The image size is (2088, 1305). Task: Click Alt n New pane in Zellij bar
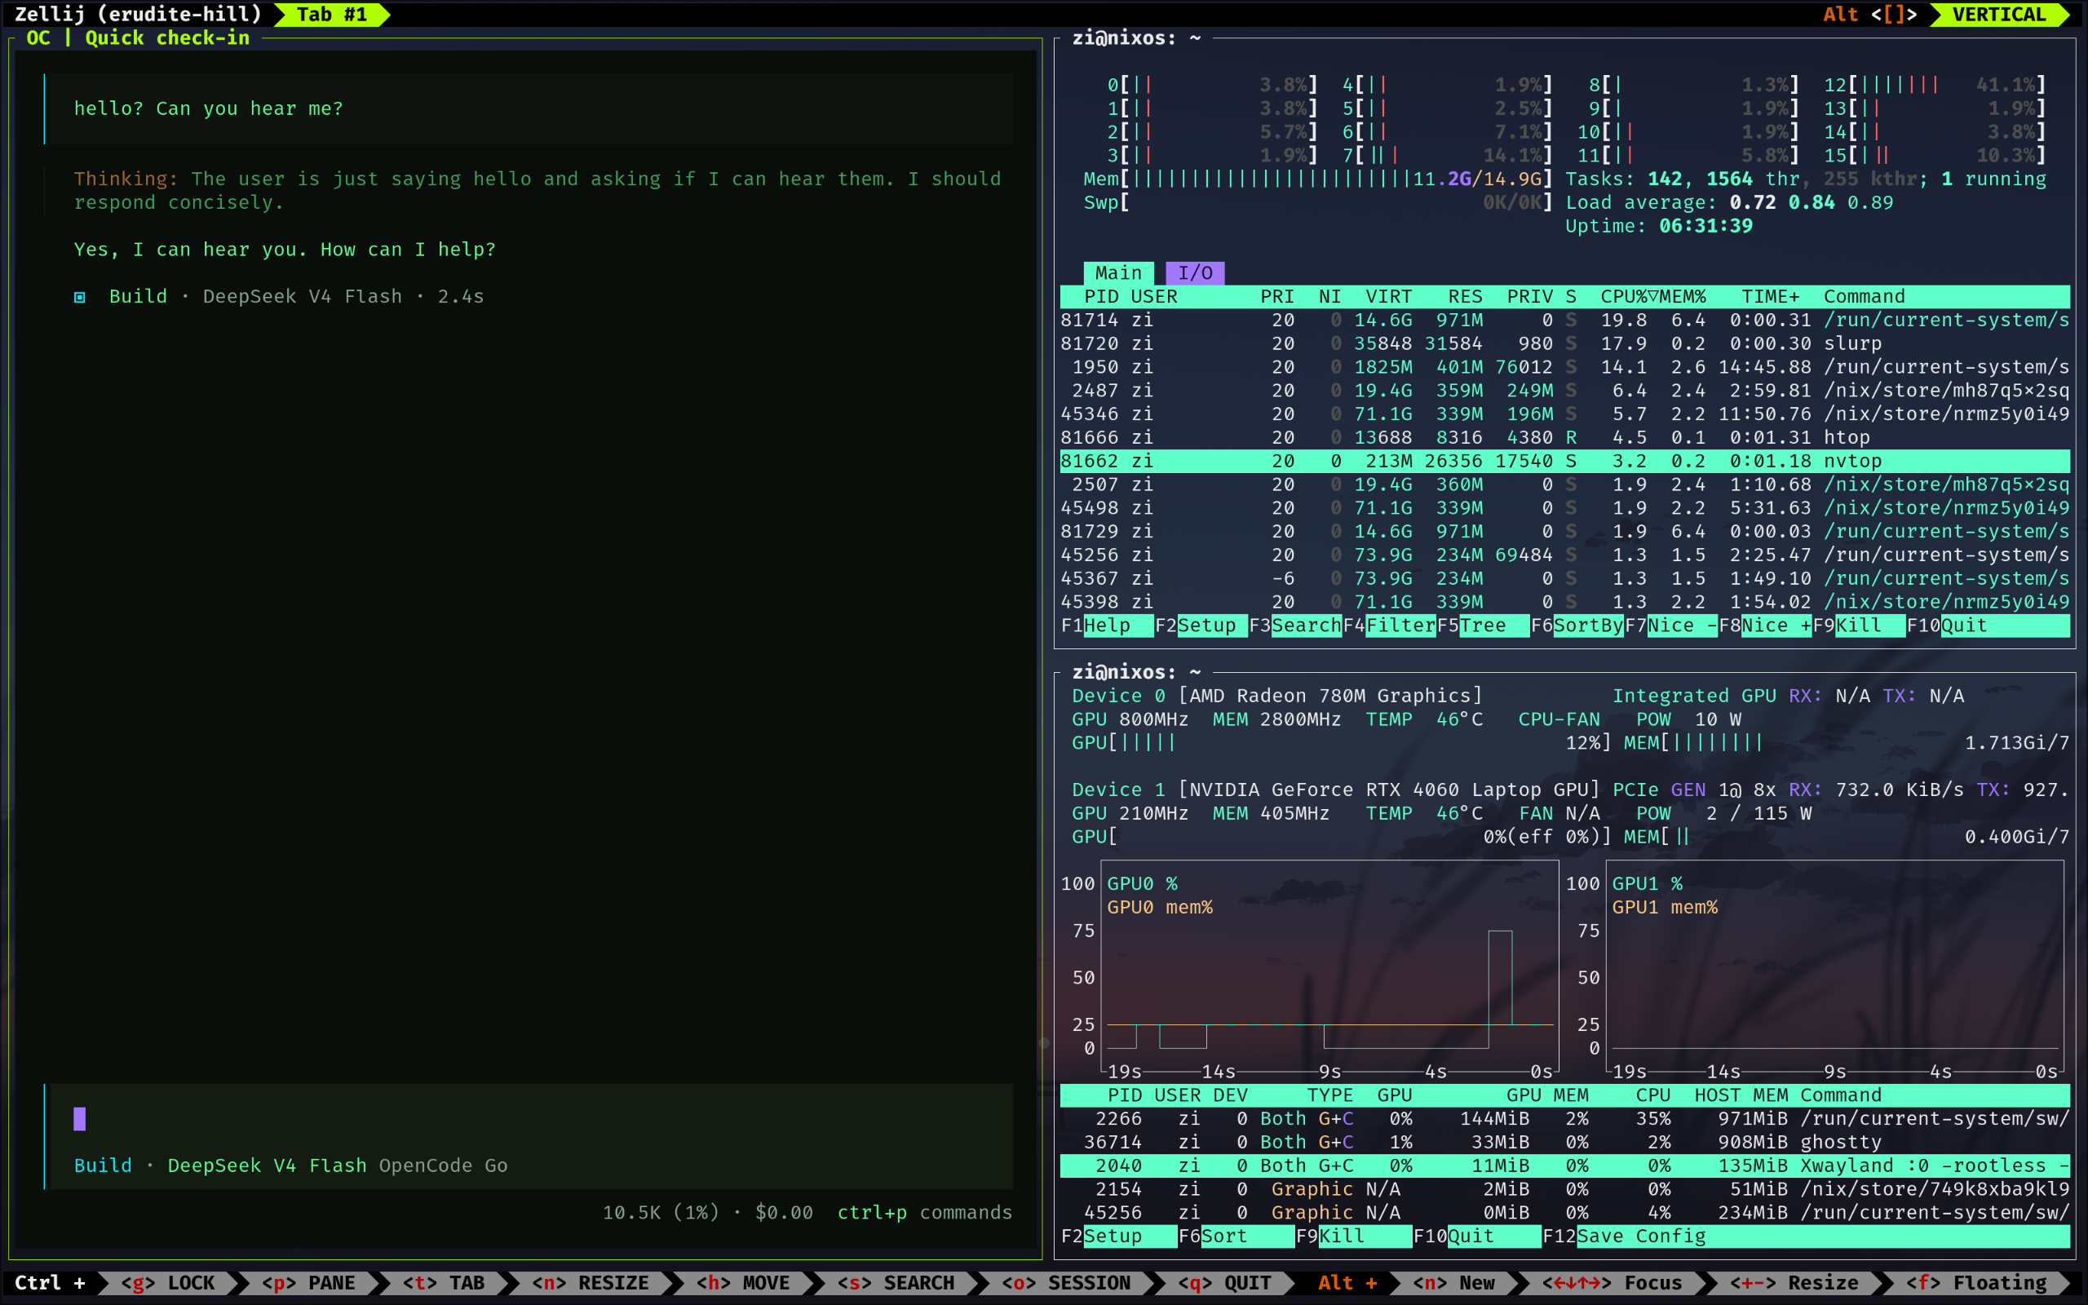pos(1453,1284)
